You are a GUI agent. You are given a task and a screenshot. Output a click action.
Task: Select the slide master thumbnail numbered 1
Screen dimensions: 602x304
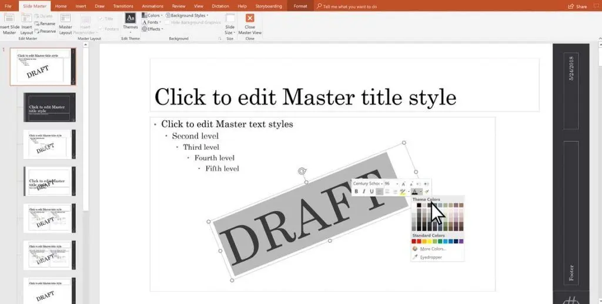click(43, 66)
